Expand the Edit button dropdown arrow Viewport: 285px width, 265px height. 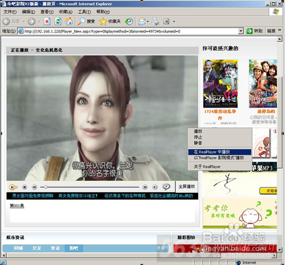pos(174,22)
